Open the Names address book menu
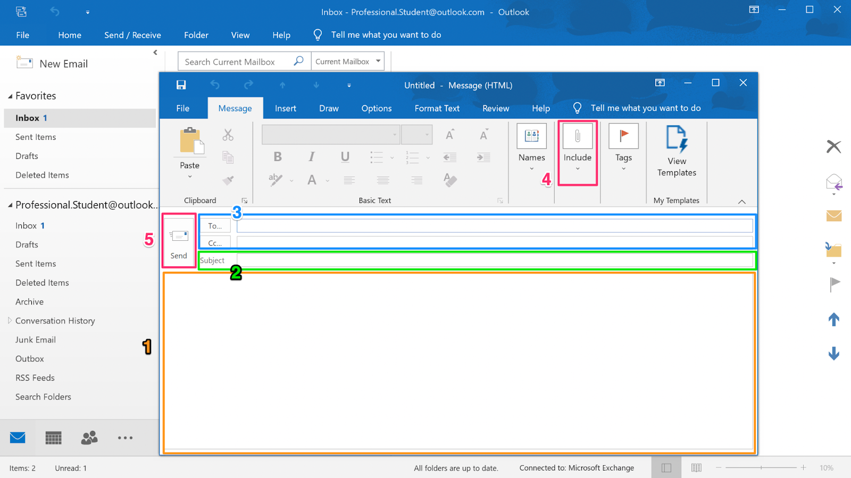This screenshot has height=478, width=851. click(x=532, y=147)
